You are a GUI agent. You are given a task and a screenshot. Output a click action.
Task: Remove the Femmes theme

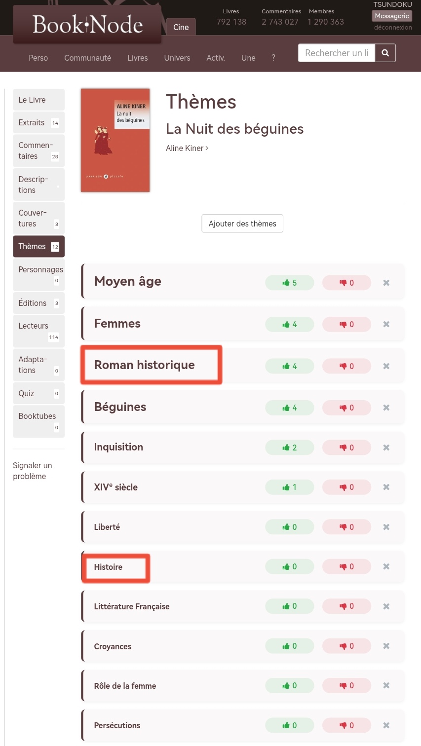click(386, 324)
